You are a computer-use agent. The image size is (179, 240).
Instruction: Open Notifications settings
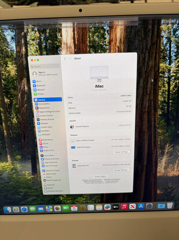(x=46, y=140)
